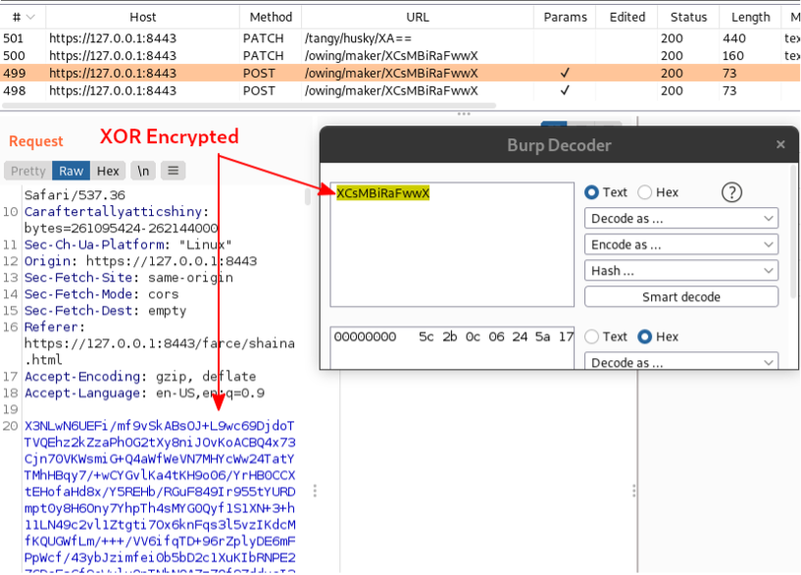801x575 pixels.
Task: Click the checkmark in row 499's Params column
Action: [x=564, y=73]
